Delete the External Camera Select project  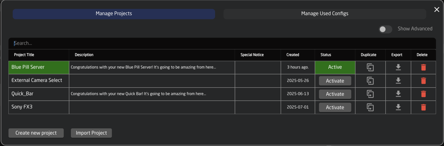click(423, 81)
